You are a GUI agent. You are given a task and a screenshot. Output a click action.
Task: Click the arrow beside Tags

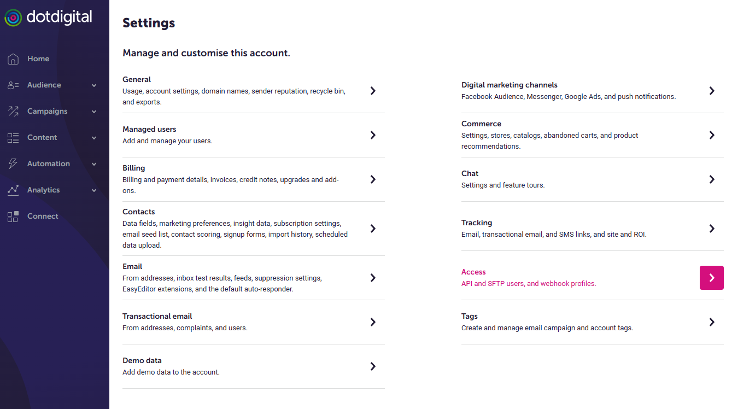click(x=712, y=322)
